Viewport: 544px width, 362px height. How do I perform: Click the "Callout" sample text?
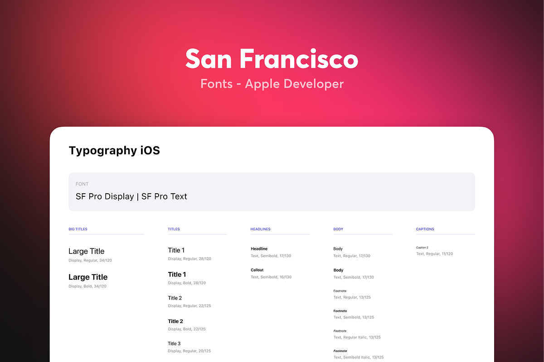click(x=257, y=270)
